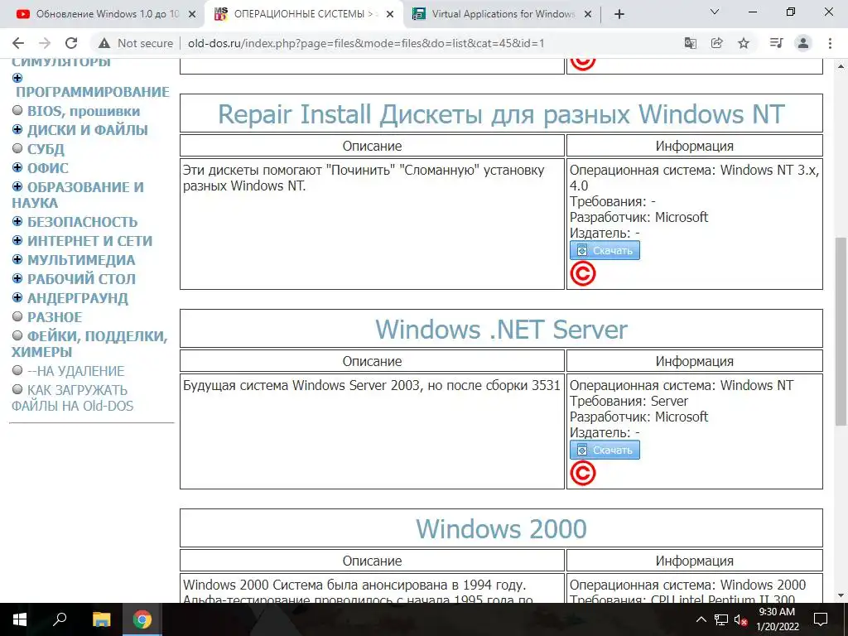Reload the old-dos.ru page
The image size is (848, 636).
(x=71, y=43)
